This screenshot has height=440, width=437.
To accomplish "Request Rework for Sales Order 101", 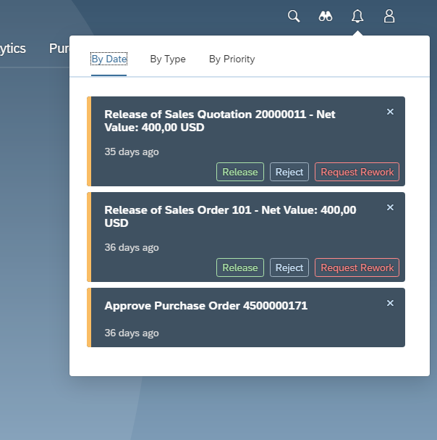I will point(357,267).
